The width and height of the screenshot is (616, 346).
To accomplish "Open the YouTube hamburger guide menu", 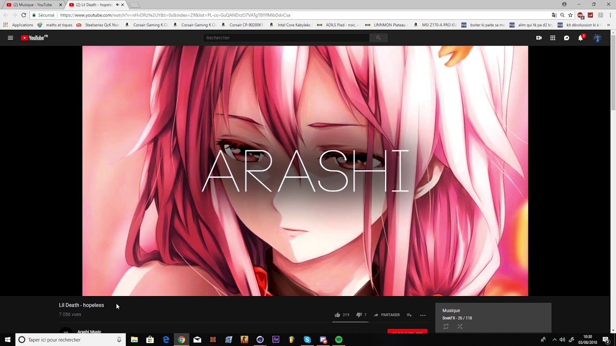I will click(10, 37).
